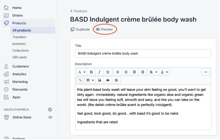Viewport: 220px width, 140px height.
Task: Click the Online Store storefront icon
Action: coord(6,117)
